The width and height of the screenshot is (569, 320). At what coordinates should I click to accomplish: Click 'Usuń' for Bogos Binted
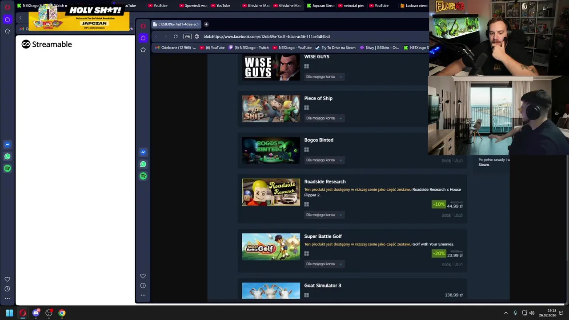coord(458,160)
